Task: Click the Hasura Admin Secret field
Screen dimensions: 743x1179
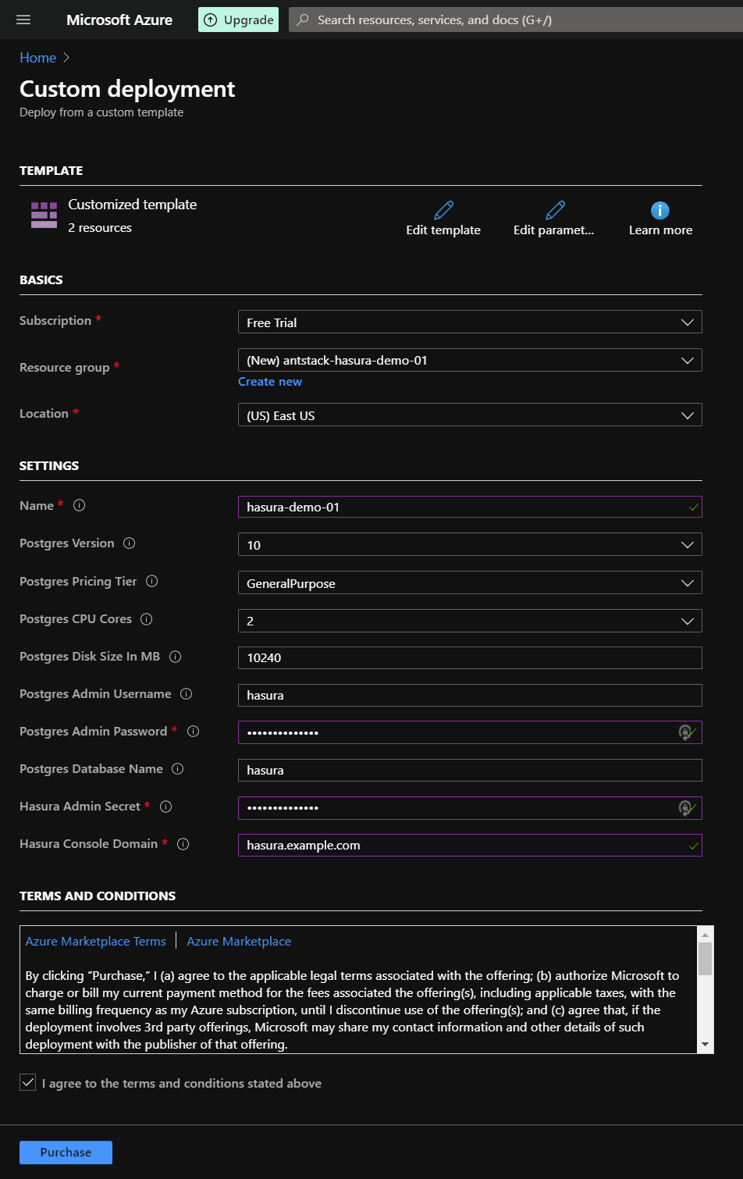Action: [x=470, y=808]
